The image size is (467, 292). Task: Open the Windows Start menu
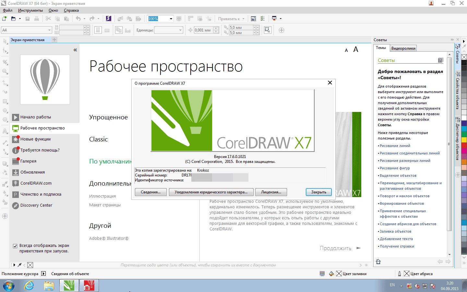[9, 286]
